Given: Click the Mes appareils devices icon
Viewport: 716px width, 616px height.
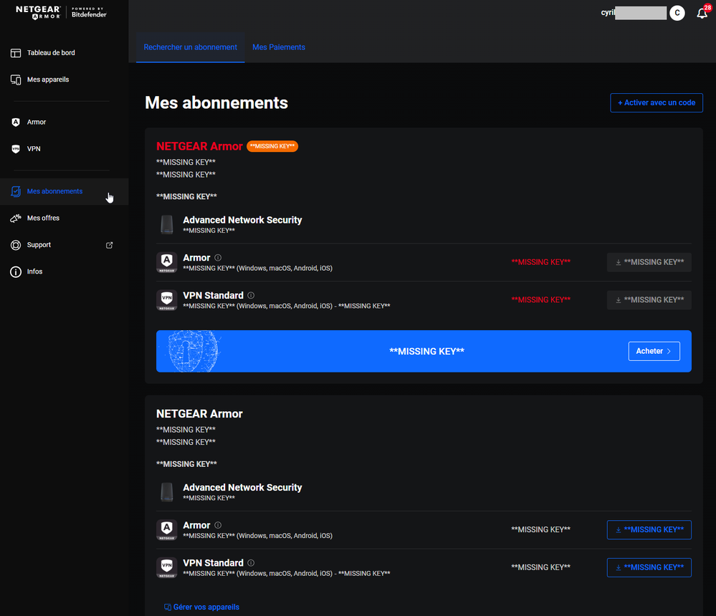Looking at the screenshot, I should pyautogui.click(x=16, y=80).
